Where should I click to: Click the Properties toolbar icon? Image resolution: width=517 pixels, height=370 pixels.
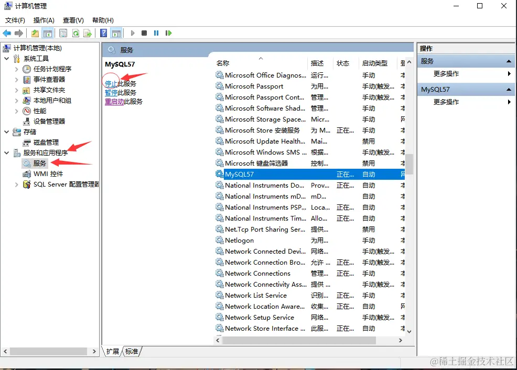63,33
